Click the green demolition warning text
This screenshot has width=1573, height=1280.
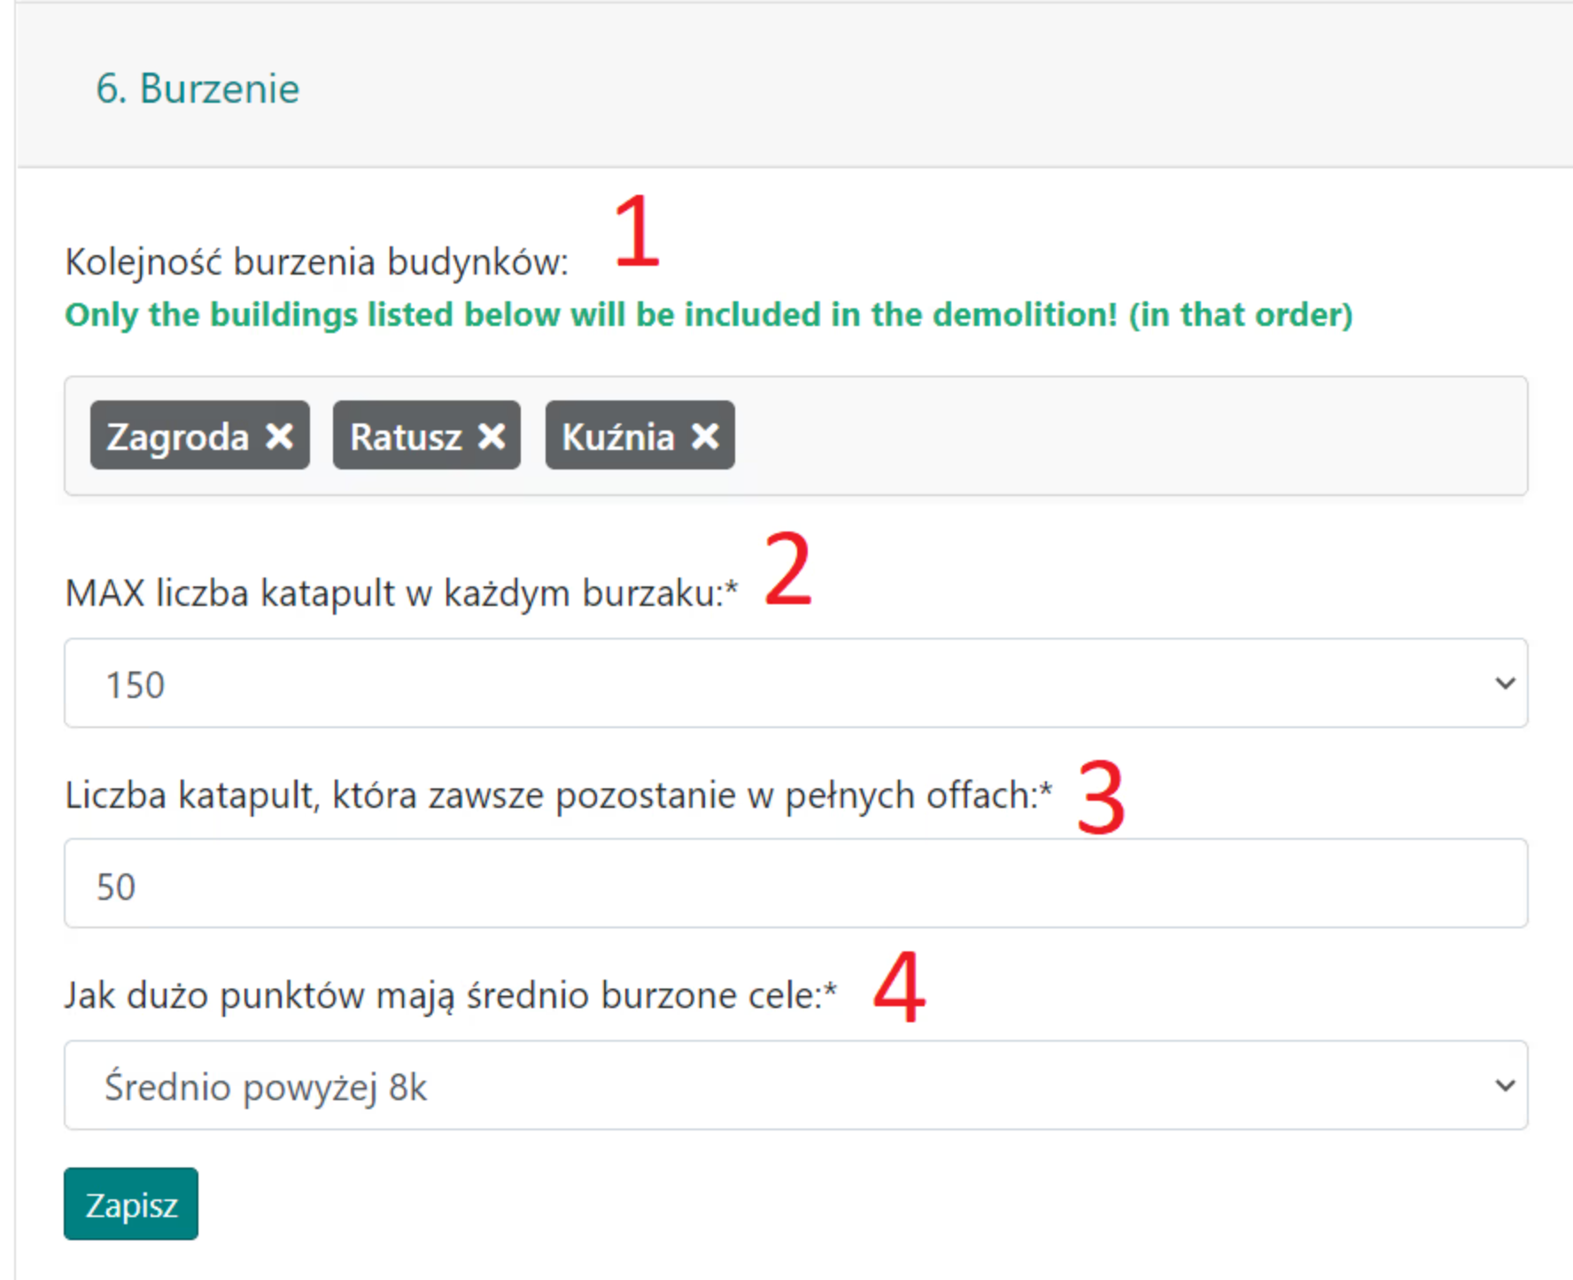pos(708,314)
